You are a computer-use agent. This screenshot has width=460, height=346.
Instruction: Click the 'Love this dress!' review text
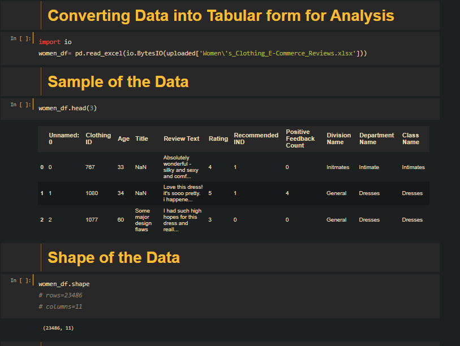[x=183, y=193]
